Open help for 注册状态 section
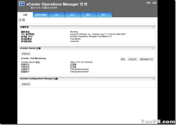This screenshot has height=125, width=176. point(153,27)
